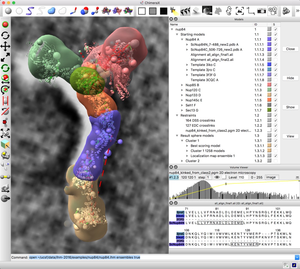Close the Volume Viewer panel
Screen dimensions: 300x269
171,167
